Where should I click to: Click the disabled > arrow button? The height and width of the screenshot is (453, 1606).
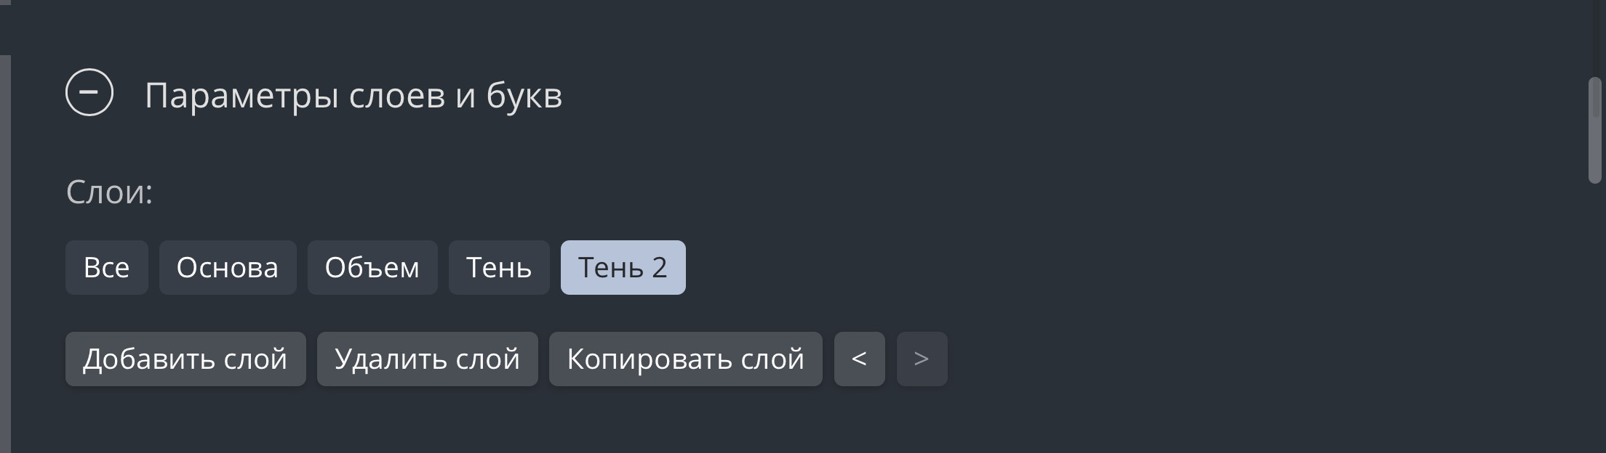point(922,359)
